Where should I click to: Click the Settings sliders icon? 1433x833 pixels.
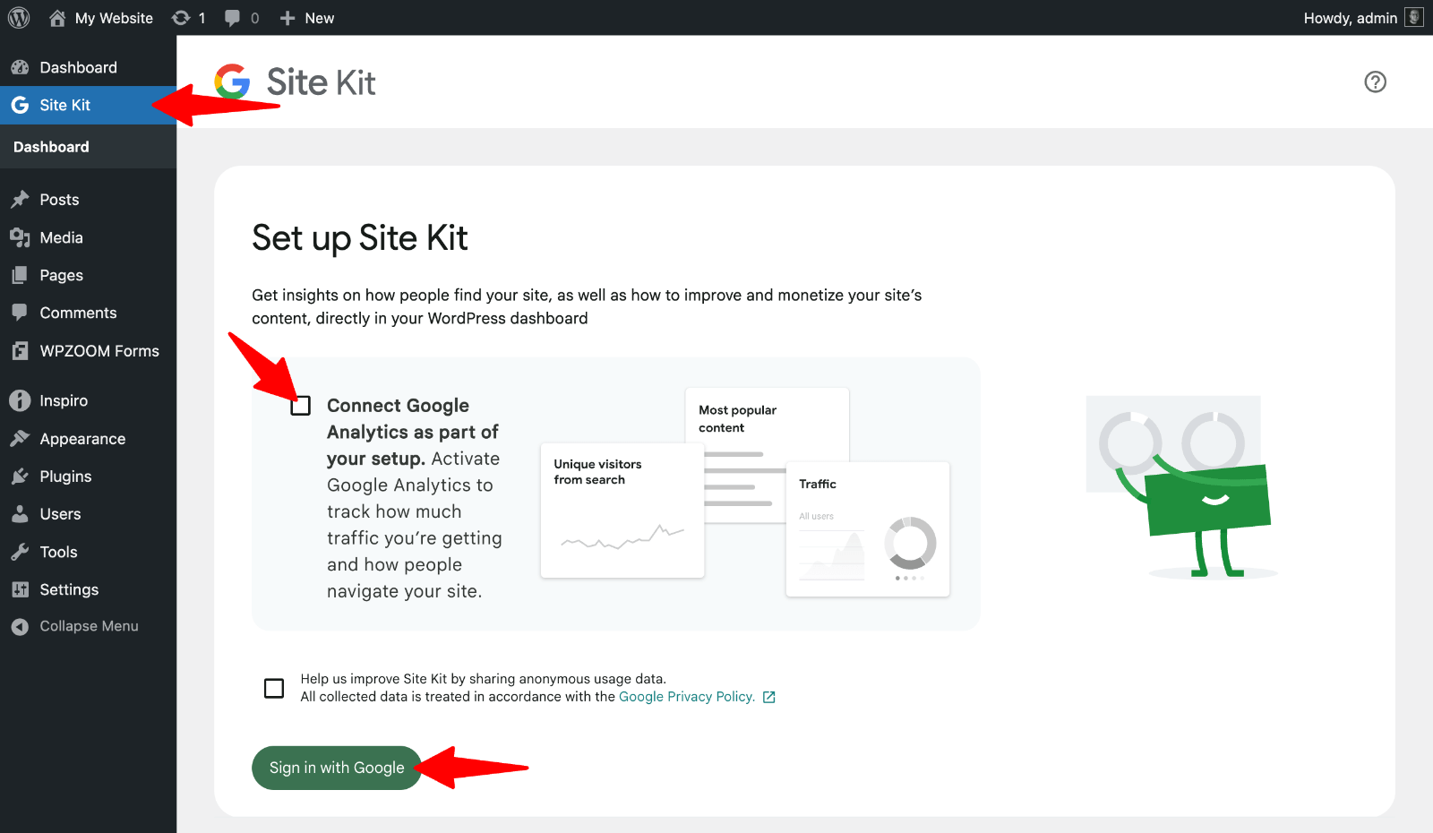[x=20, y=589]
